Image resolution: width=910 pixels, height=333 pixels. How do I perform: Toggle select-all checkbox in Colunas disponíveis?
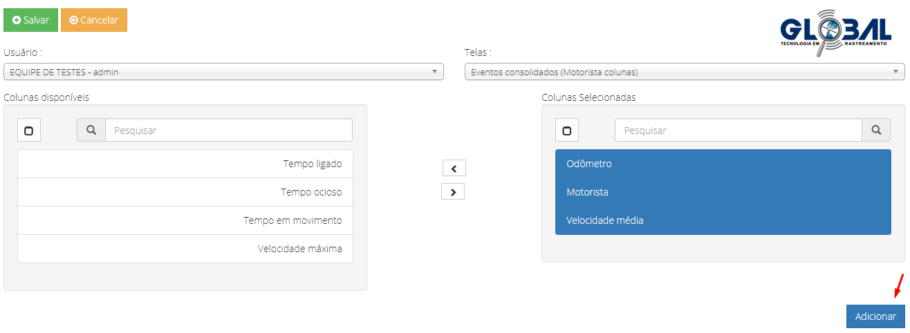29,131
